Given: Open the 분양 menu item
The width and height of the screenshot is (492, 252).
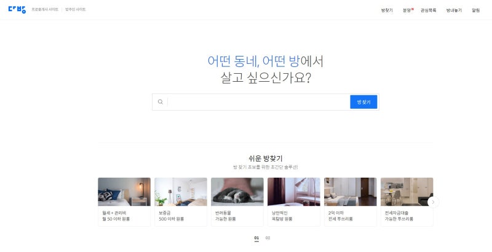Looking at the screenshot, I should click(407, 10).
